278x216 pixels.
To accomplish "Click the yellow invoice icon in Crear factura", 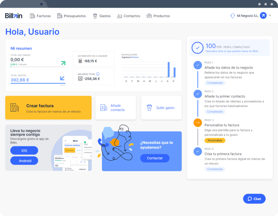I will pyautogui.click(x=15, y=108).
